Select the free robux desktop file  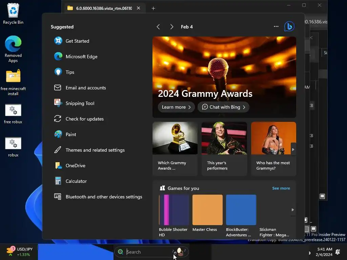point(13,114)
